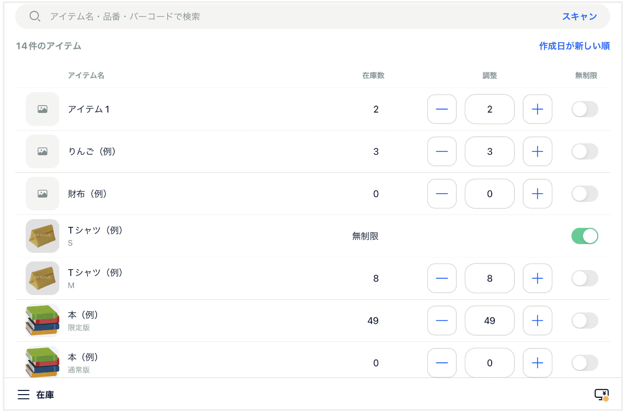The image size is (625, 415).
Task: Edit adjustment value 8 for Tシャツ M
Action: point(489,278)
